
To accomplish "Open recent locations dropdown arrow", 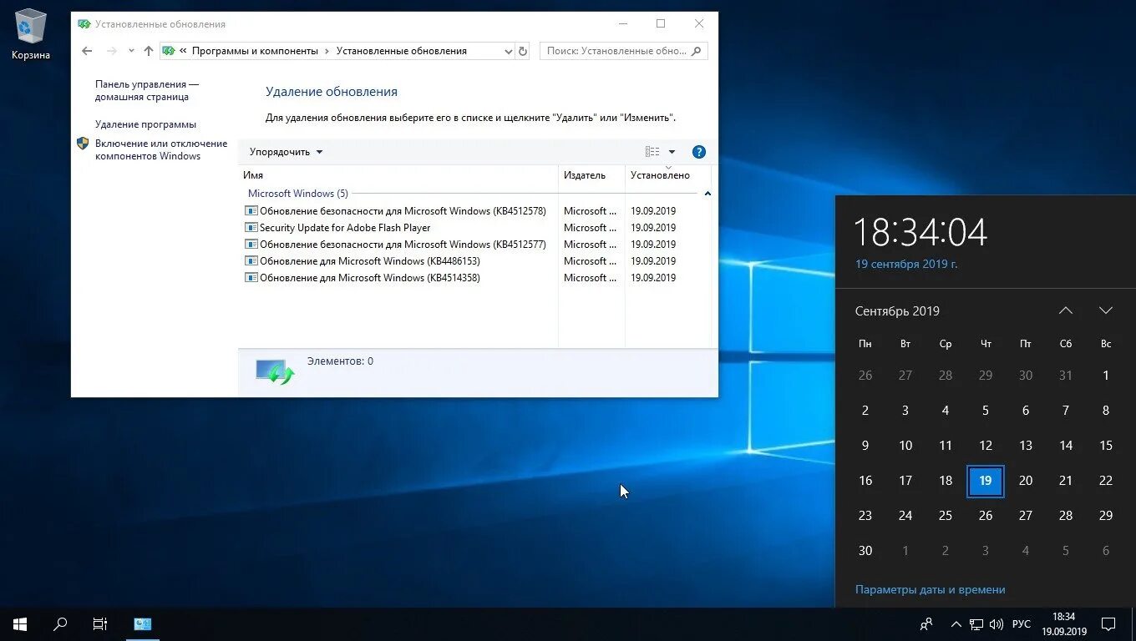I will 131,51.
